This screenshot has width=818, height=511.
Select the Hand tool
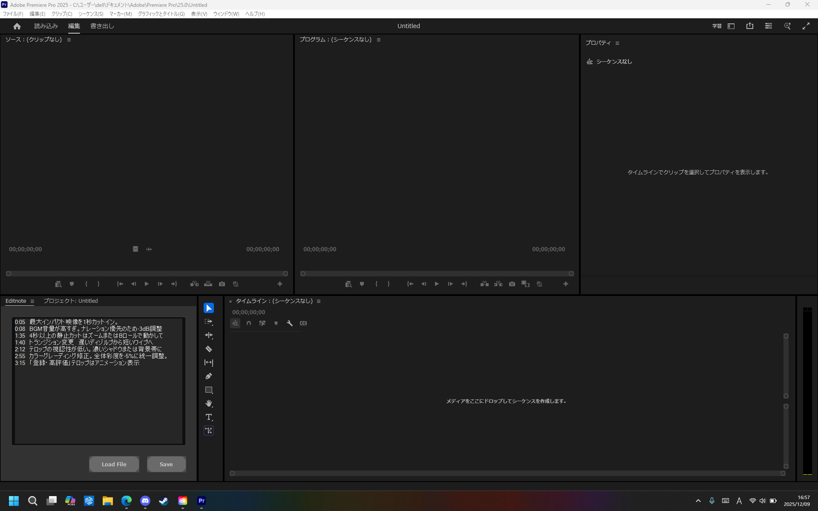click(208, 403)
